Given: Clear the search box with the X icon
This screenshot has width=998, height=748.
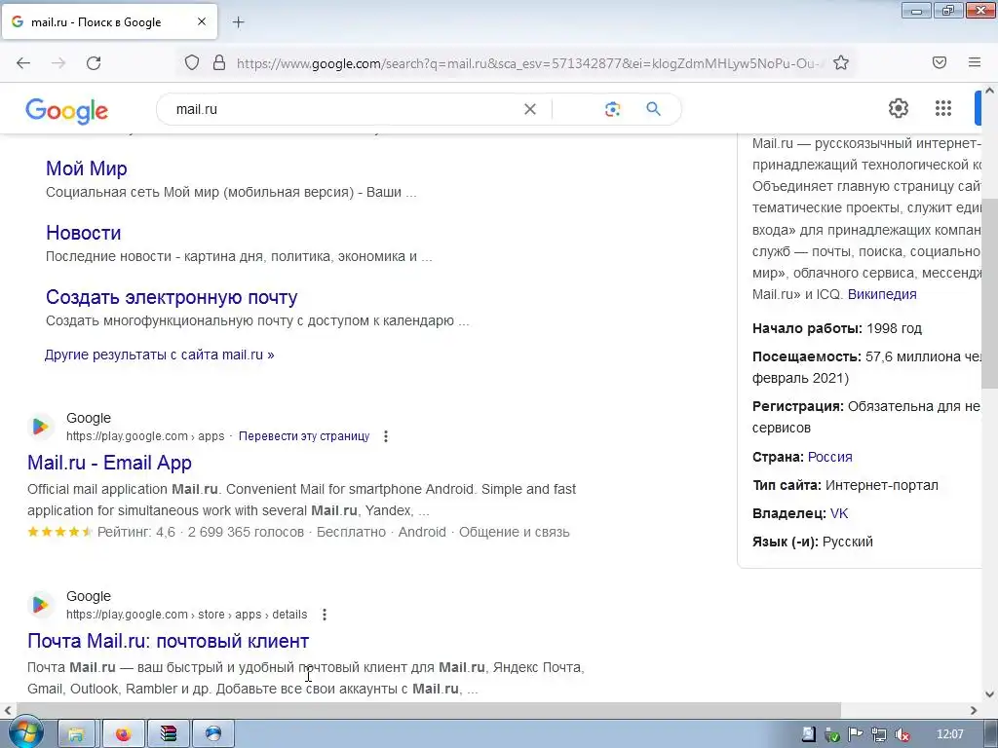Looking at the screenshot, I should pos(529,109).
